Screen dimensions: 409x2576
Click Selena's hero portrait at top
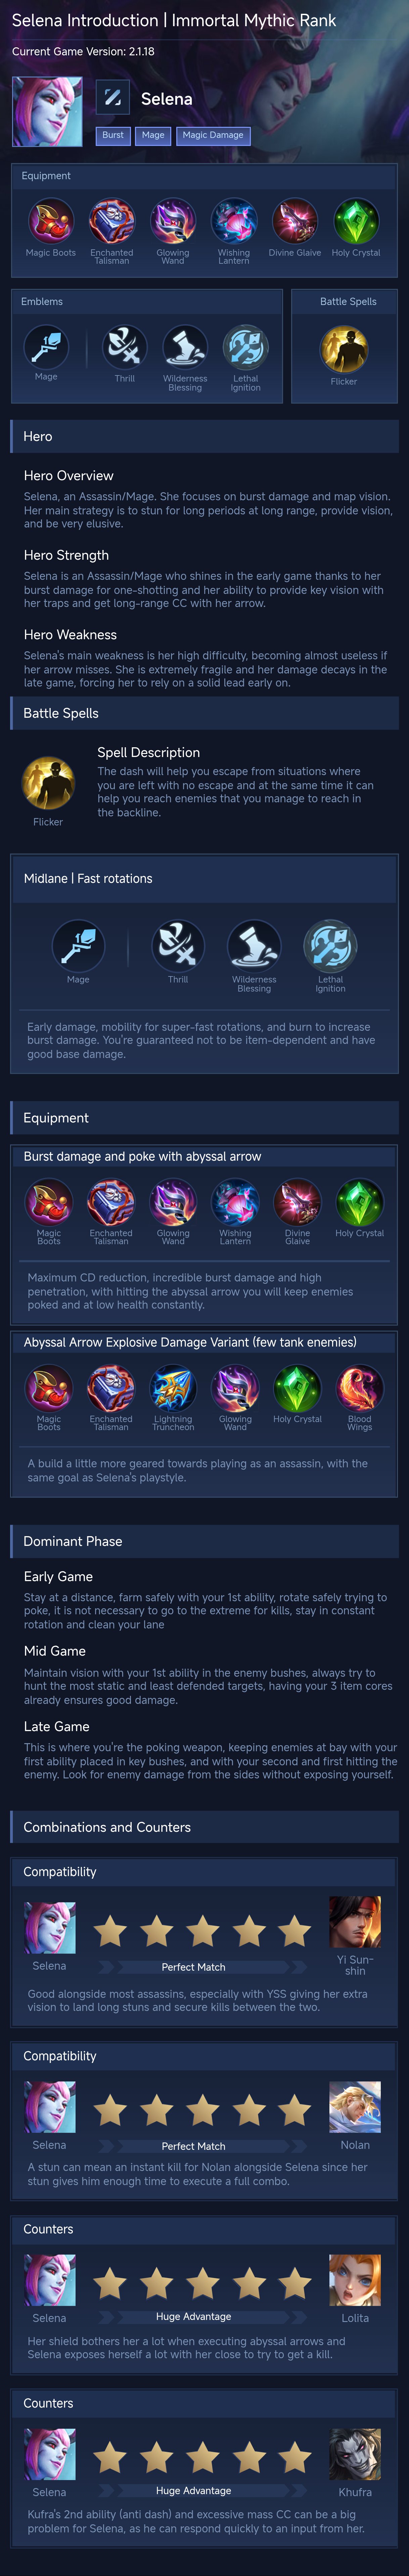click(x=47, y=111)
